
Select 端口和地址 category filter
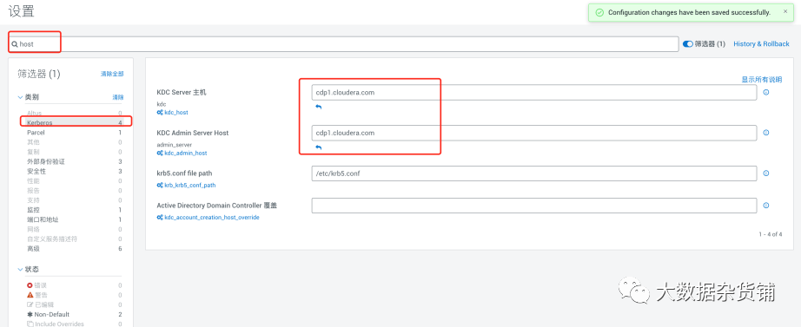click(x=74, y=219)
